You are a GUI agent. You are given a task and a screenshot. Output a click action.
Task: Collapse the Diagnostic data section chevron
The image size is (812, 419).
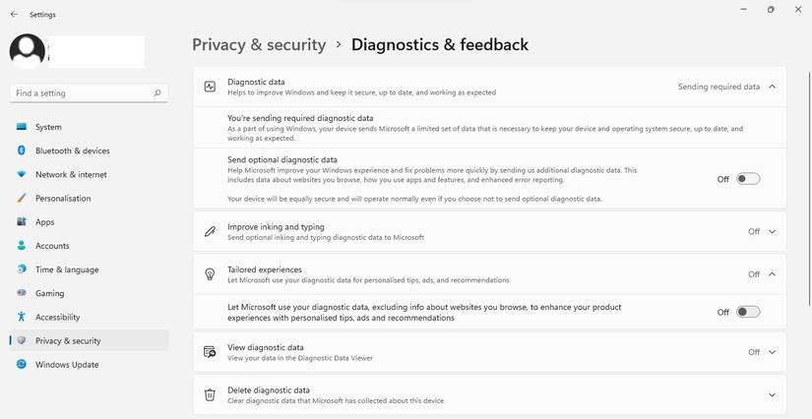773,87
